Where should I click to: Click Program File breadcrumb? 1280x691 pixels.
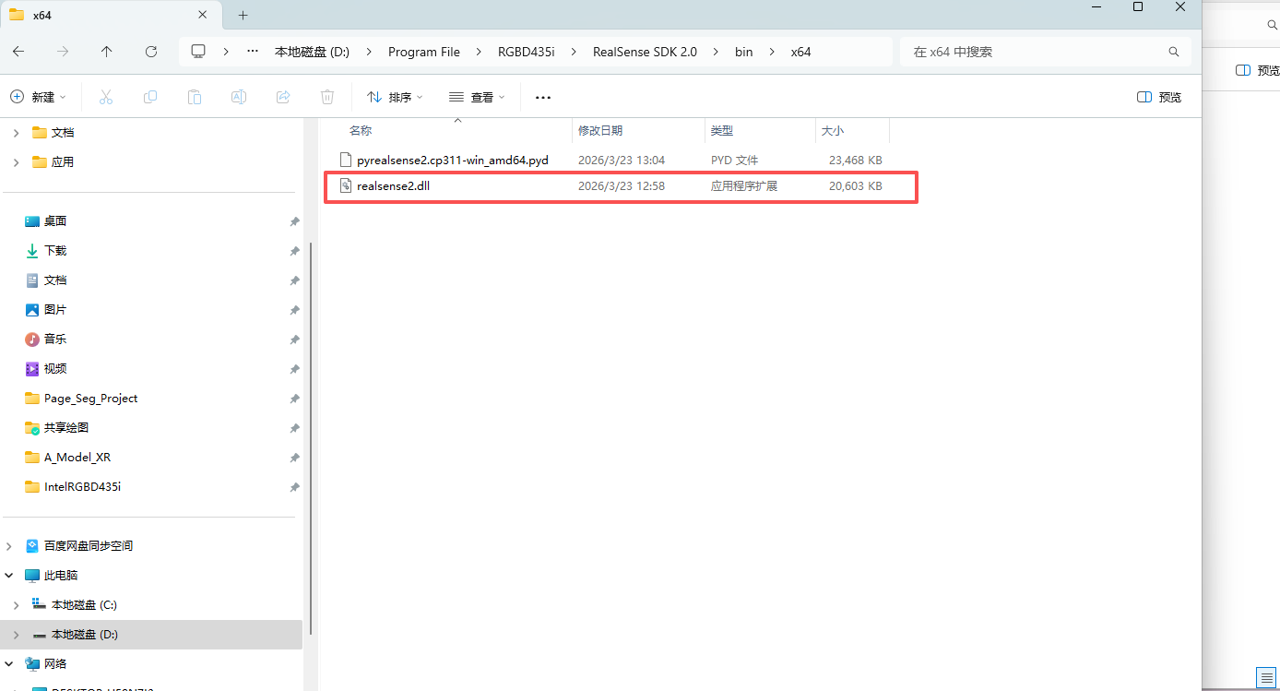click(424, 52)
